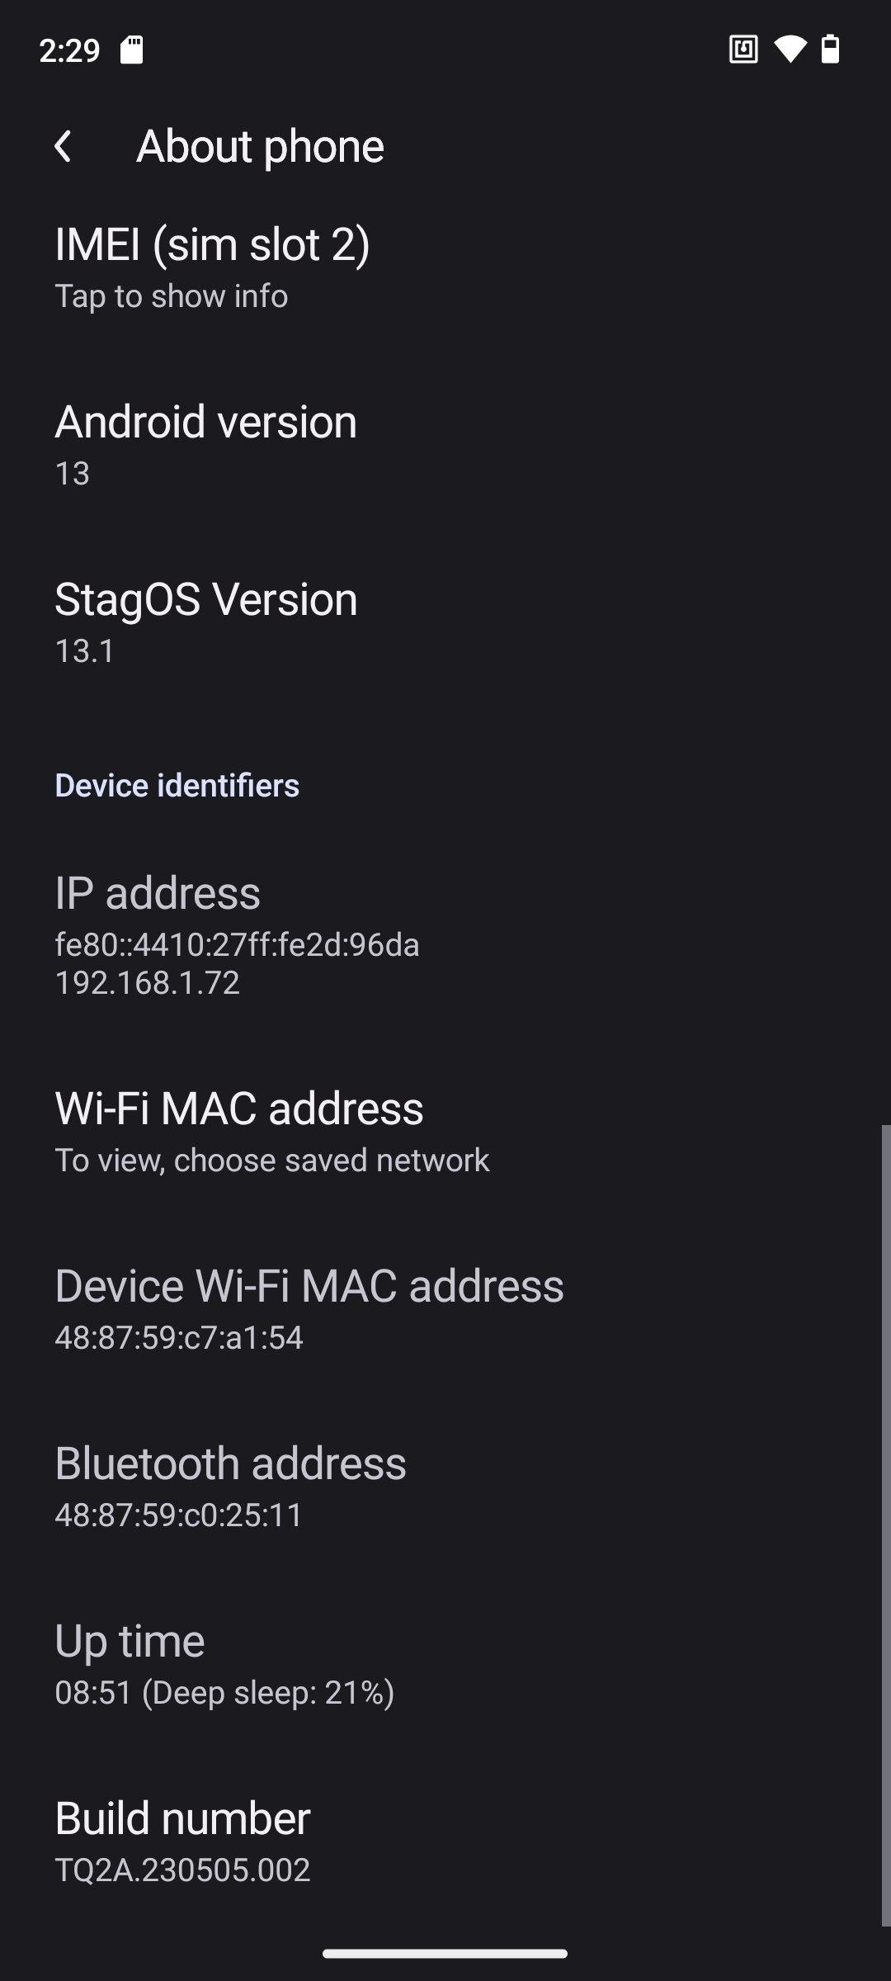Tap the Up time entry
891x1981 pixels.
point(445,1665)
